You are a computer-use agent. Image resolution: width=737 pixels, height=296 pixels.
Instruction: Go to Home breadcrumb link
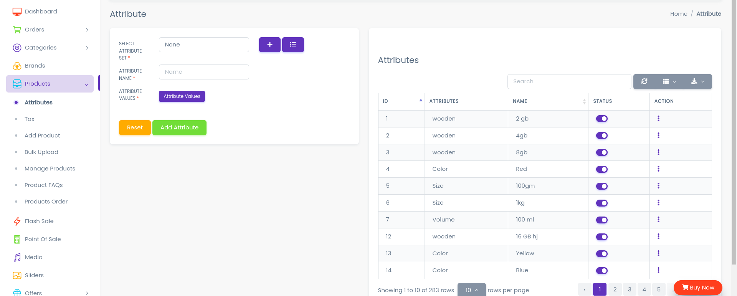pyautogui.click(x=679, y=14)
